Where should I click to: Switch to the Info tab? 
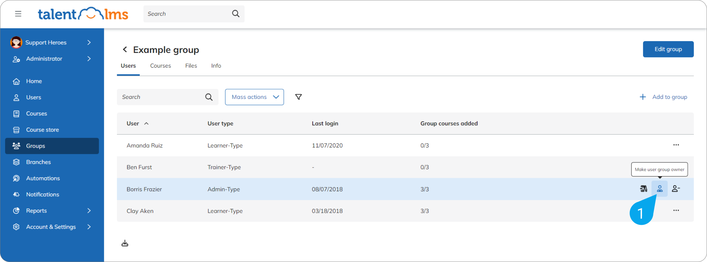pyautogui.click(x=216, y=66)
